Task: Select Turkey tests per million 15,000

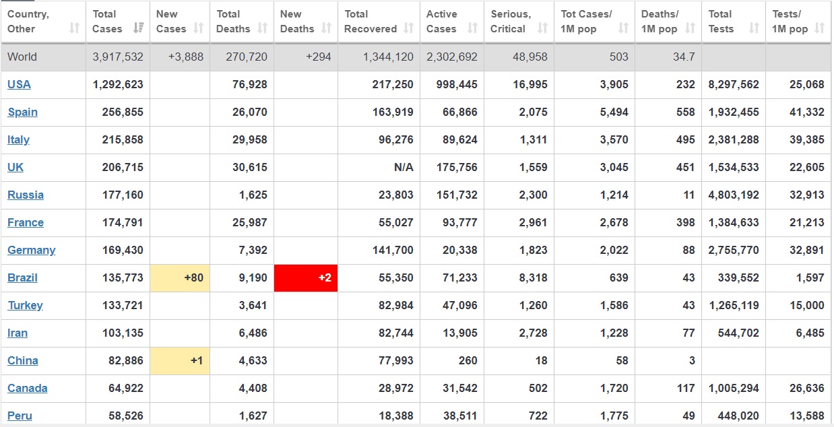Action: pyautogui.click(x=807, y=305)
